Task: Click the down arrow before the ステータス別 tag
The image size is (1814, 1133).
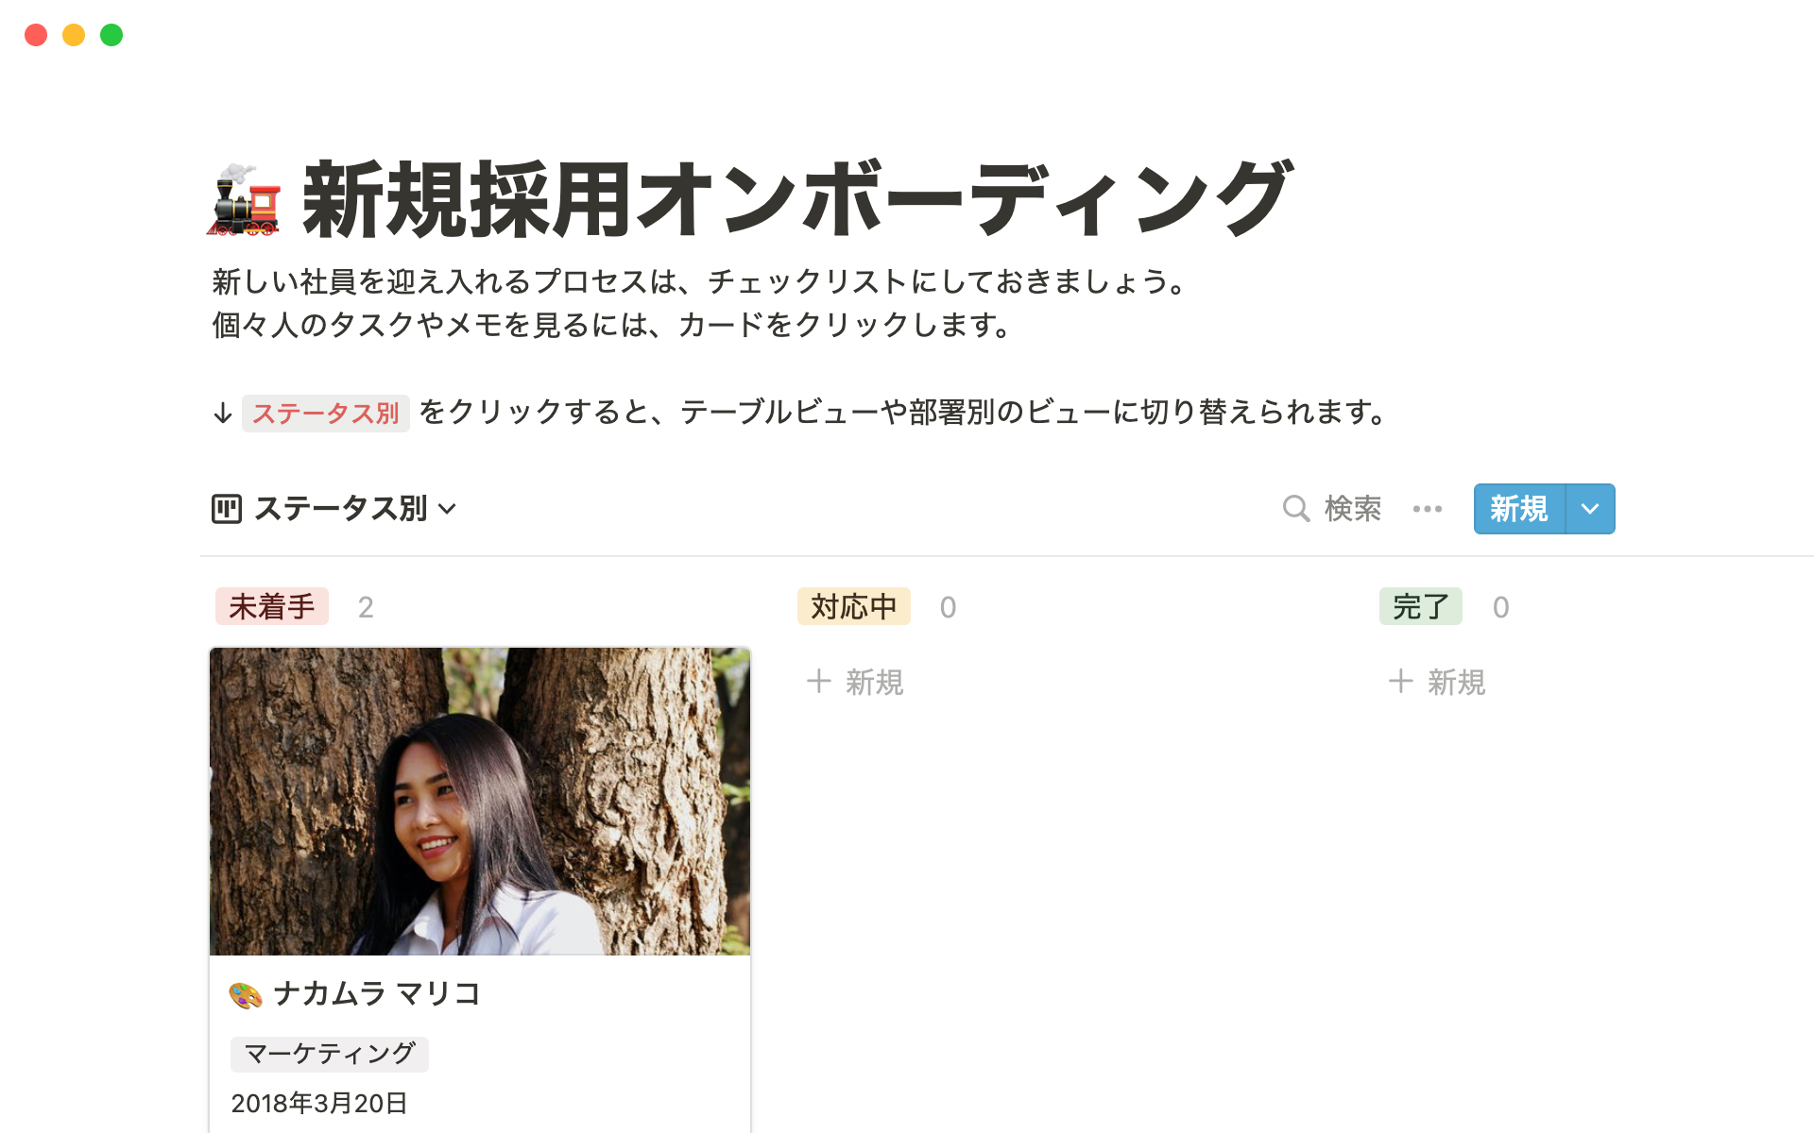Action: [x=223, y=413]
